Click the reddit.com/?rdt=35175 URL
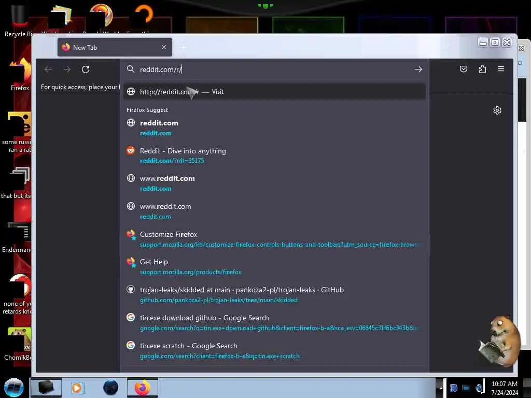The image size is (531, 398). click(x=172, y=161)
